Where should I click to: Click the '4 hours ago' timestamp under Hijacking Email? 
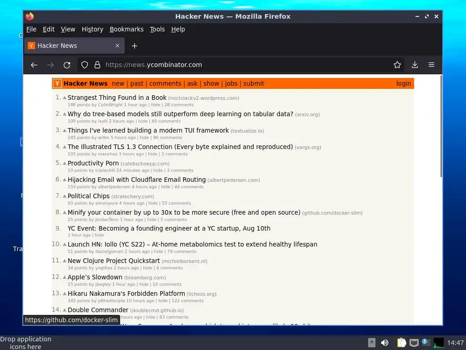(x=144, y=187)
